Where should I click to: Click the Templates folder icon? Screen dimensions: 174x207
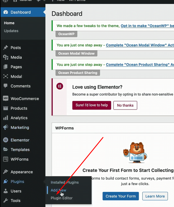pos(6,150)
